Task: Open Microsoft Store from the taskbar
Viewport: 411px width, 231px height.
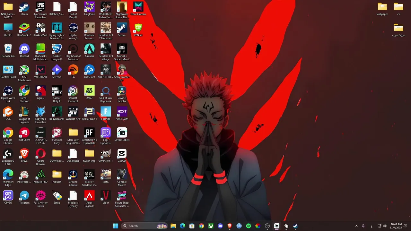Action: pos(192,226)
